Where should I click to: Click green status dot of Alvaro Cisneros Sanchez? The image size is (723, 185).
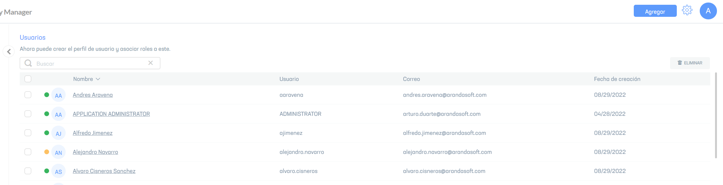click(47, 171)
